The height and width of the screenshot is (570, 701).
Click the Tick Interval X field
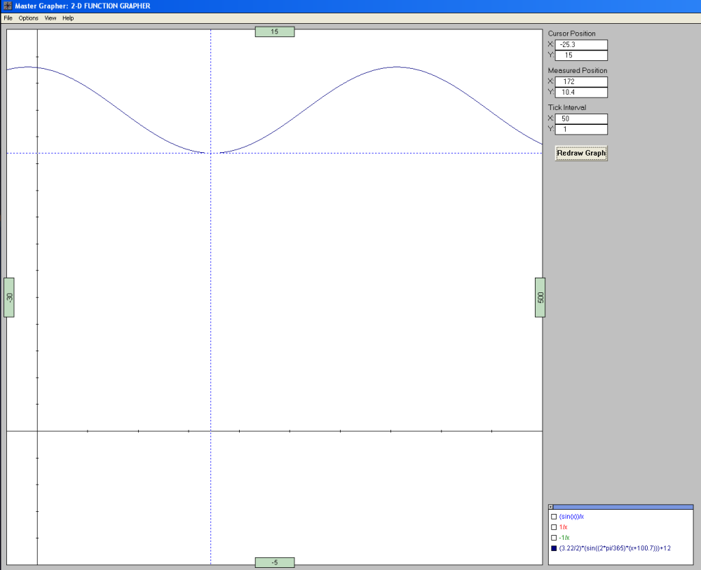coord(581,118)
